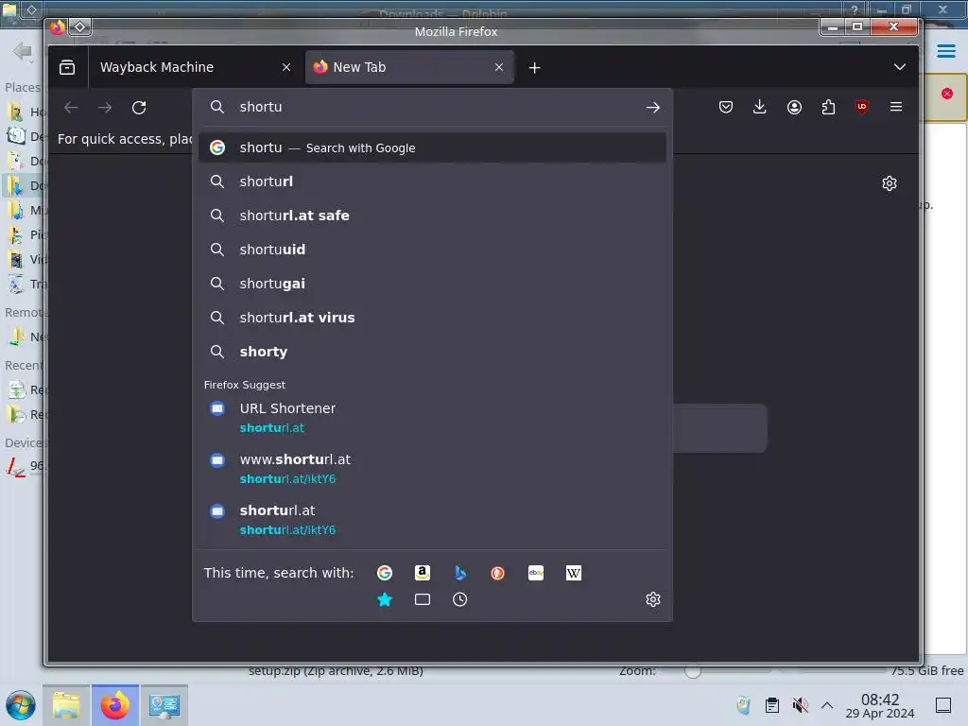Open the URL Shortener shorturl.at result
Screen dimensions: 968x726
[432, 418]
